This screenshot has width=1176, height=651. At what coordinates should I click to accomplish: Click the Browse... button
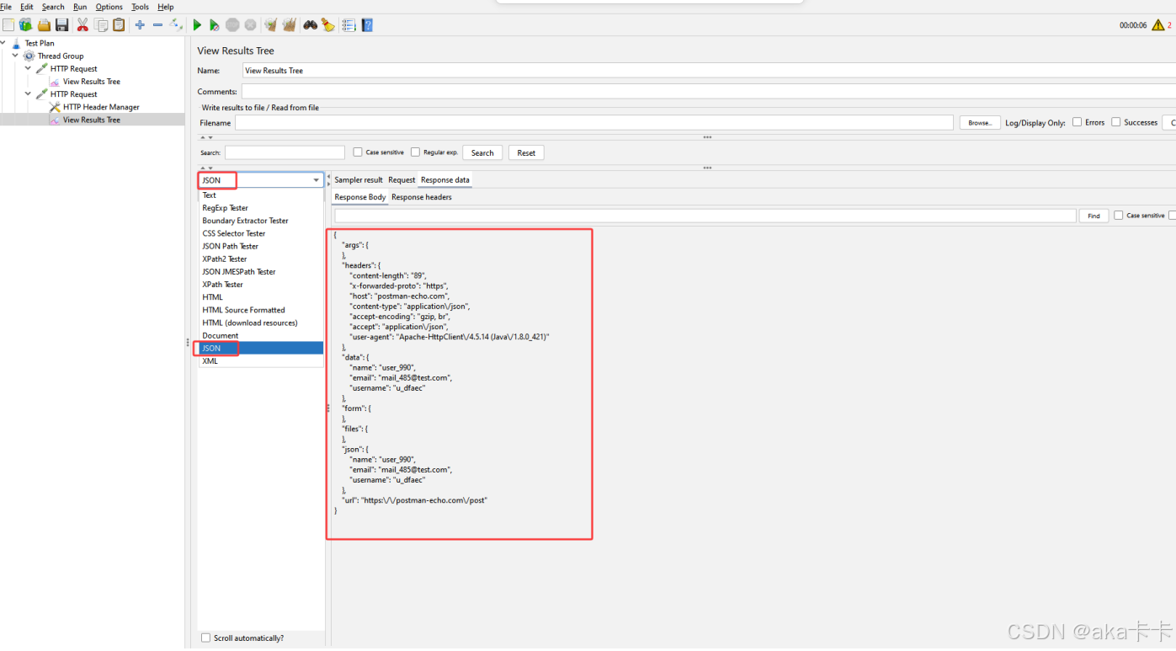coord(980,123)
